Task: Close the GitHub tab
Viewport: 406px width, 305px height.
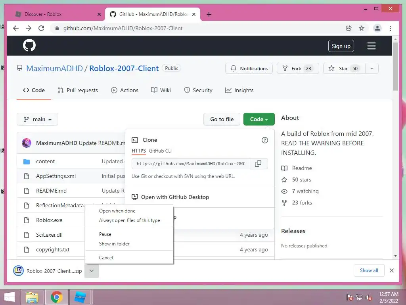Action: click(193, 14)
